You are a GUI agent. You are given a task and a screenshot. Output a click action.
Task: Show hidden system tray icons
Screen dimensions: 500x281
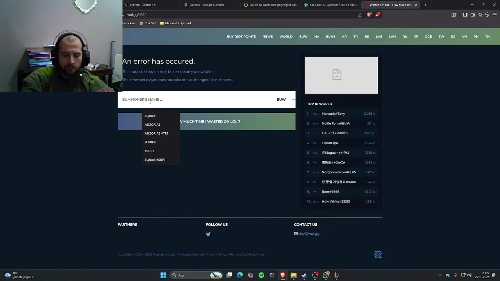(440, 275)
